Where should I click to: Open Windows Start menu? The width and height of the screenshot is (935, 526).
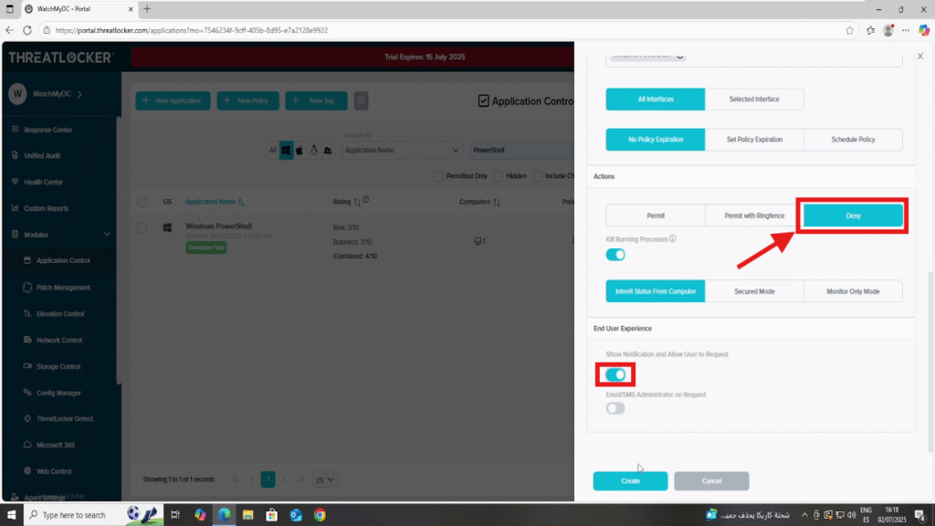(11, 515)
